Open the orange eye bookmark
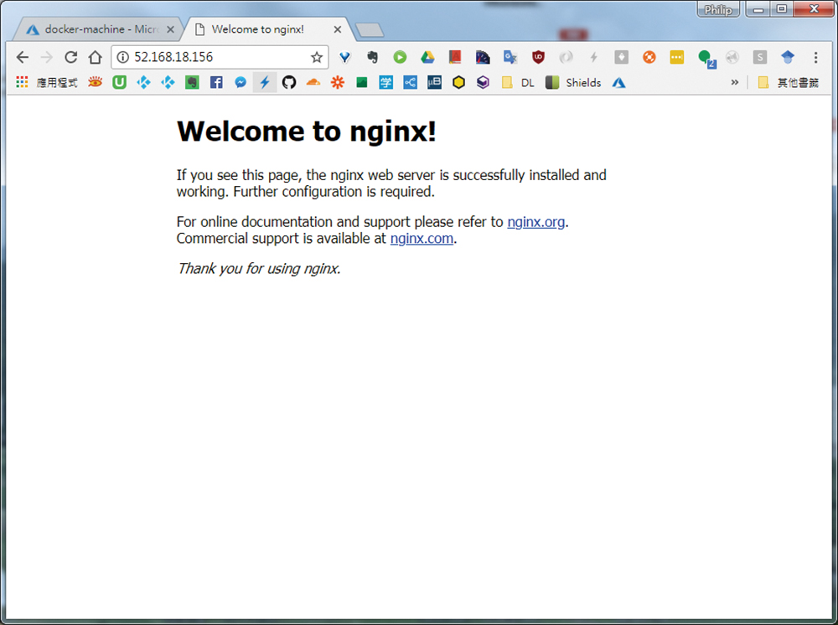Image resolution: width=838 pixels, height=625 pixels. pos(96,82)
